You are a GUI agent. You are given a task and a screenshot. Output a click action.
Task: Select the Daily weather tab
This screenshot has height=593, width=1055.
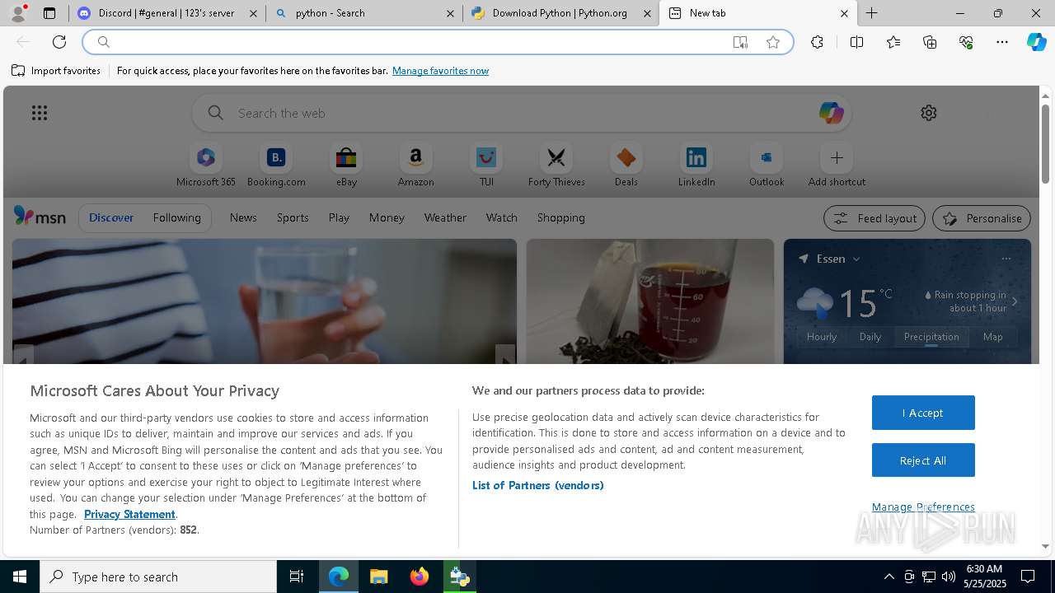(870, 336)
